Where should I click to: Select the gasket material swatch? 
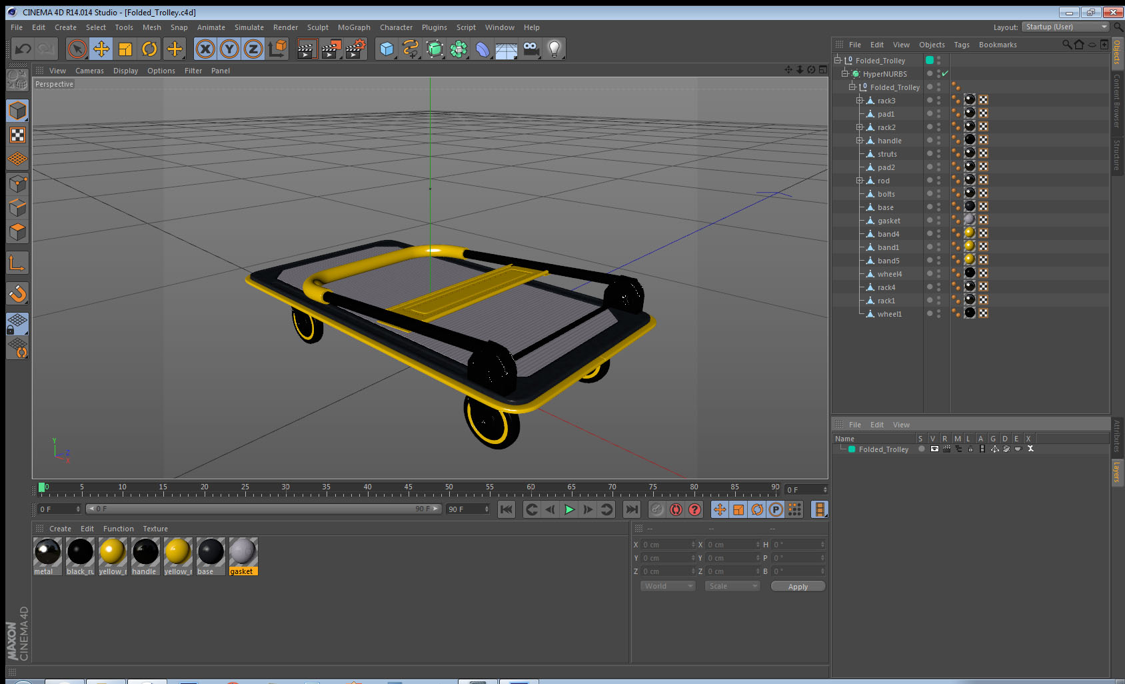pyautogui.click(x=243, y=557)
